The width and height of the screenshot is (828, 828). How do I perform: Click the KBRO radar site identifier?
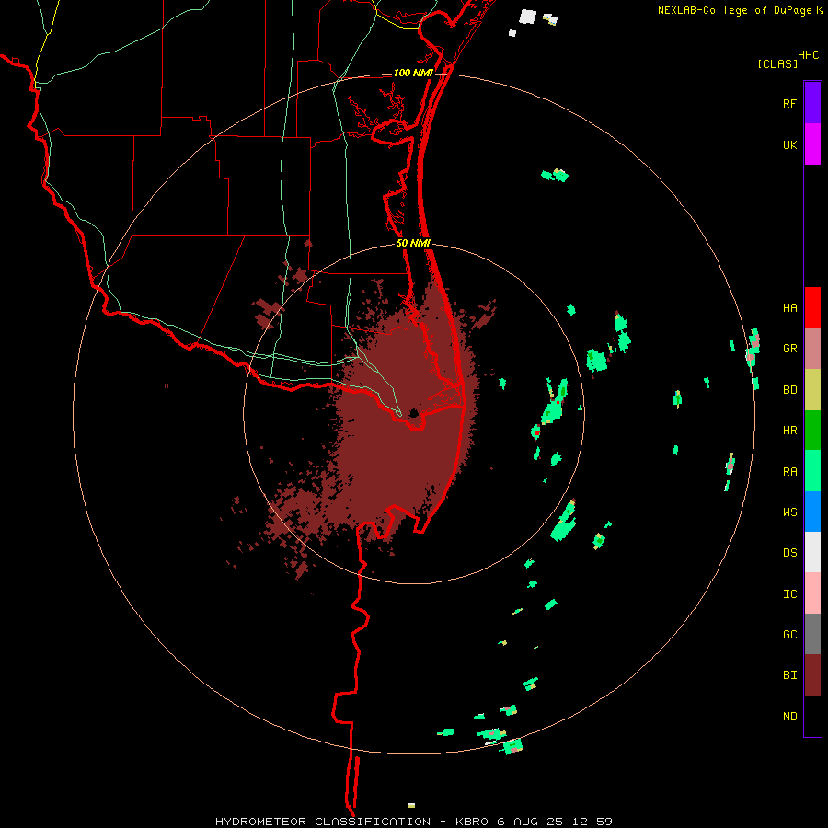(472, 822)
